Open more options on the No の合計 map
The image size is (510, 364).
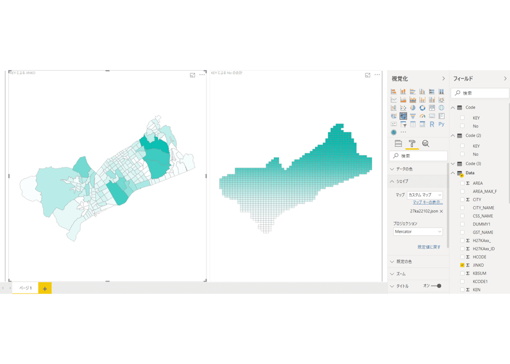click(377, 75)
